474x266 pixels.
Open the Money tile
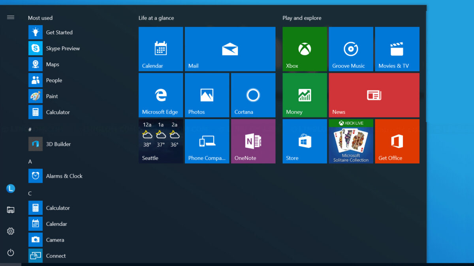[x=305, y=95]
